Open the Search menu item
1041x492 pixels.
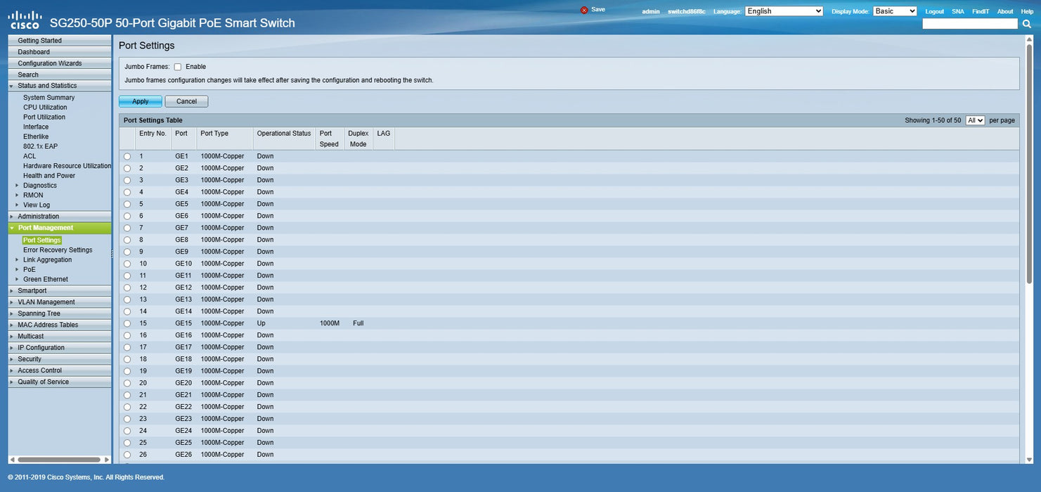(60, 75)
